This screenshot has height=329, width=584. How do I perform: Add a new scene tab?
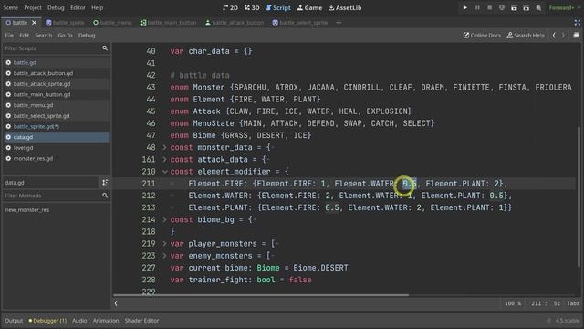[339, 22]
